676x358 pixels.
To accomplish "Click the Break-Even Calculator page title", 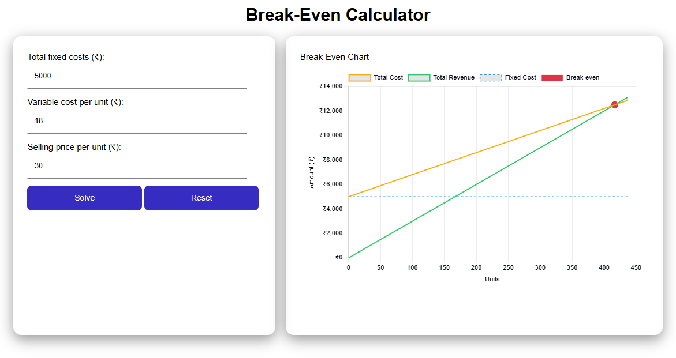I will (338, 15).
